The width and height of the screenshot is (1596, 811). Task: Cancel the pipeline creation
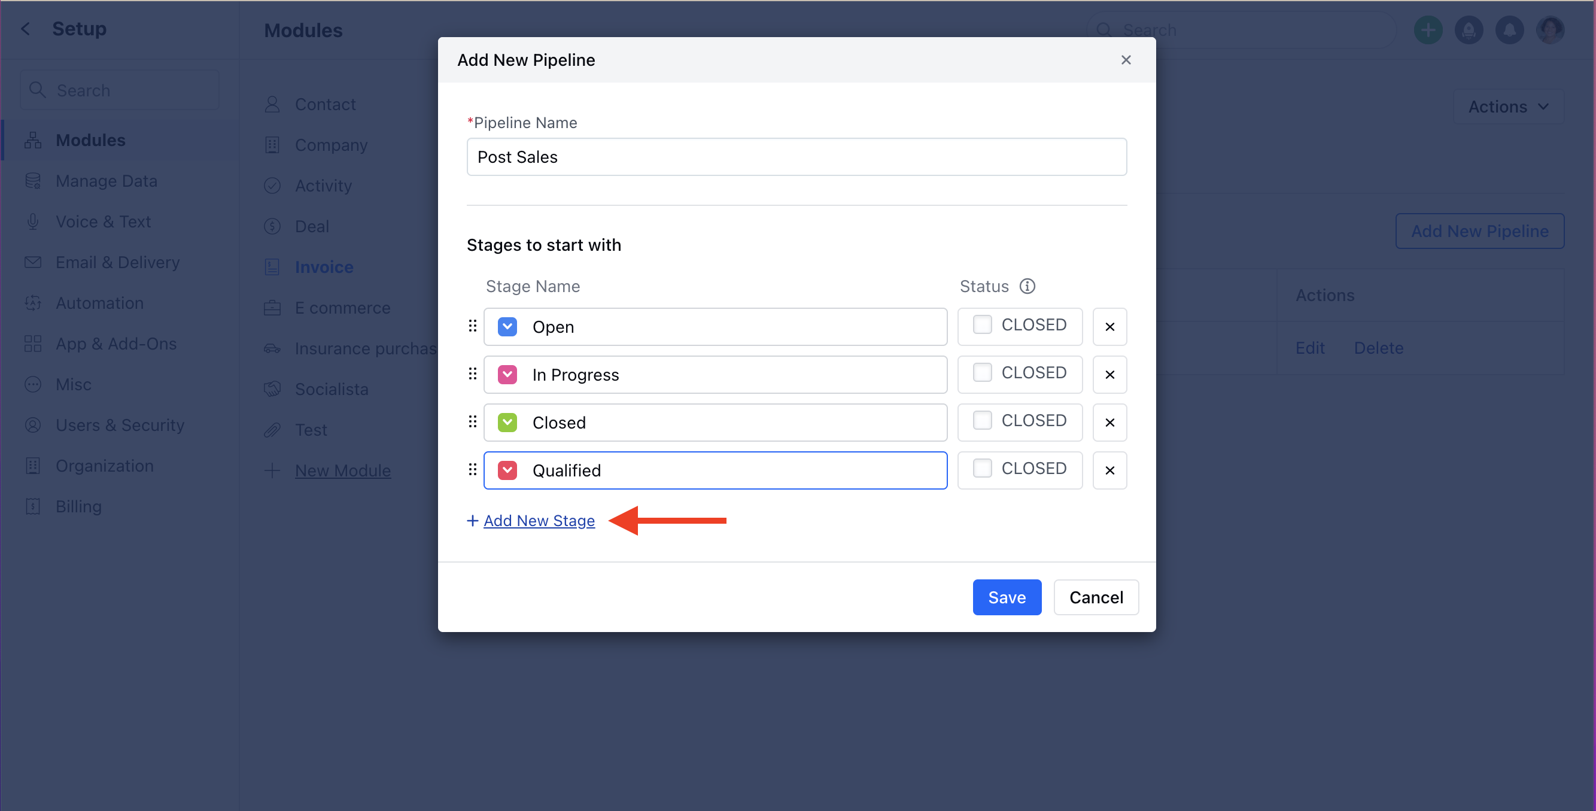[1095, 597]
